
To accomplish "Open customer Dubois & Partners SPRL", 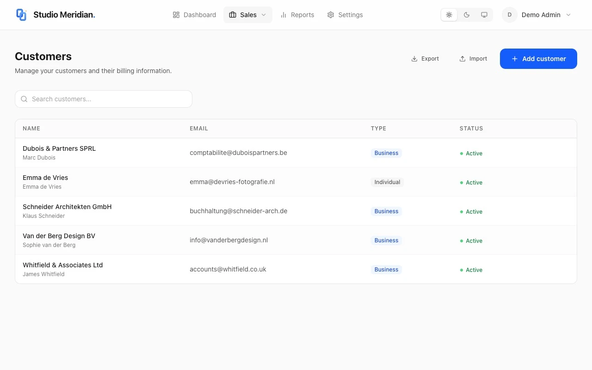I will pos(59,148).
